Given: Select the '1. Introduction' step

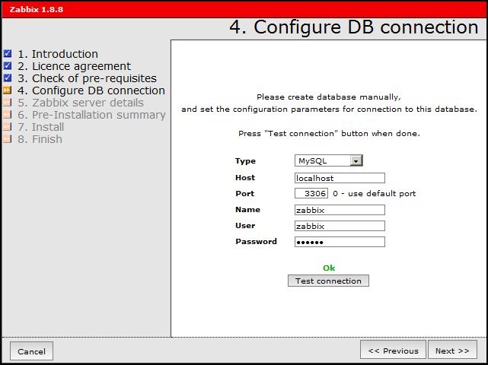Looking at the screenshot, I should pos(58,54).
